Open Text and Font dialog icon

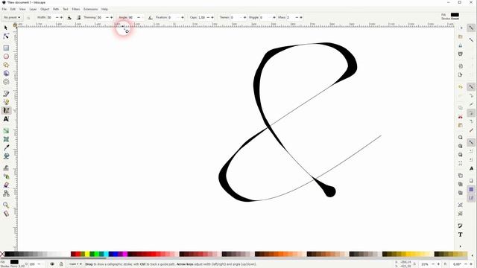coord(461,234)
